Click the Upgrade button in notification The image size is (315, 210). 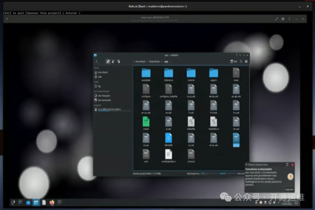click(289, 189)
